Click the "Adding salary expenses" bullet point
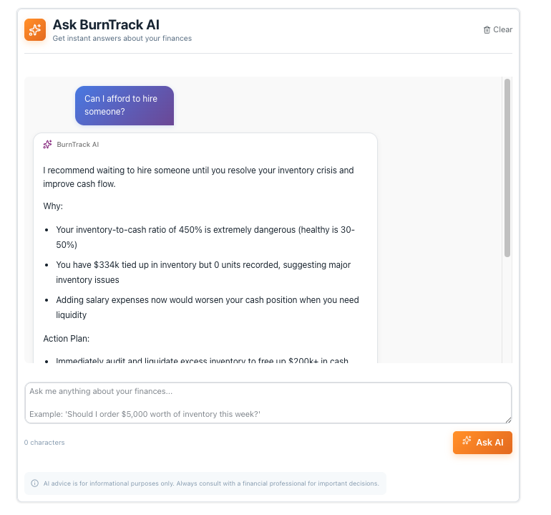551x515 pixels. pyautogui.click(x=207, y=307)
